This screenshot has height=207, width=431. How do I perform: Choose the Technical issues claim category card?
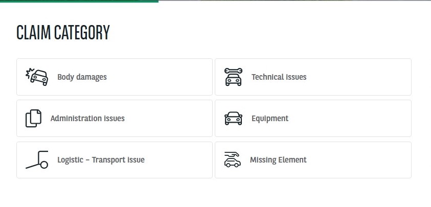point(358,77)
